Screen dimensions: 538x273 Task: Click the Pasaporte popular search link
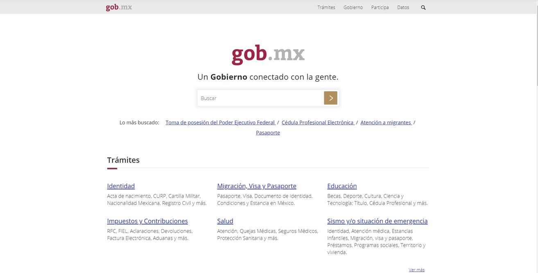click(268, 133)
